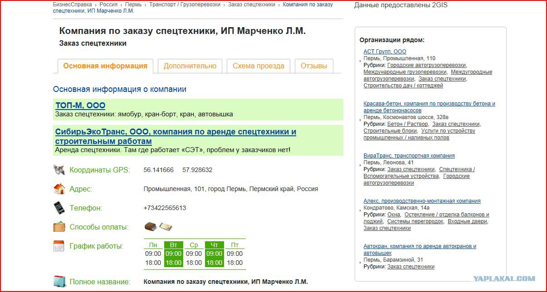Select the Пт header in work schedule

[x=235, y=245]
